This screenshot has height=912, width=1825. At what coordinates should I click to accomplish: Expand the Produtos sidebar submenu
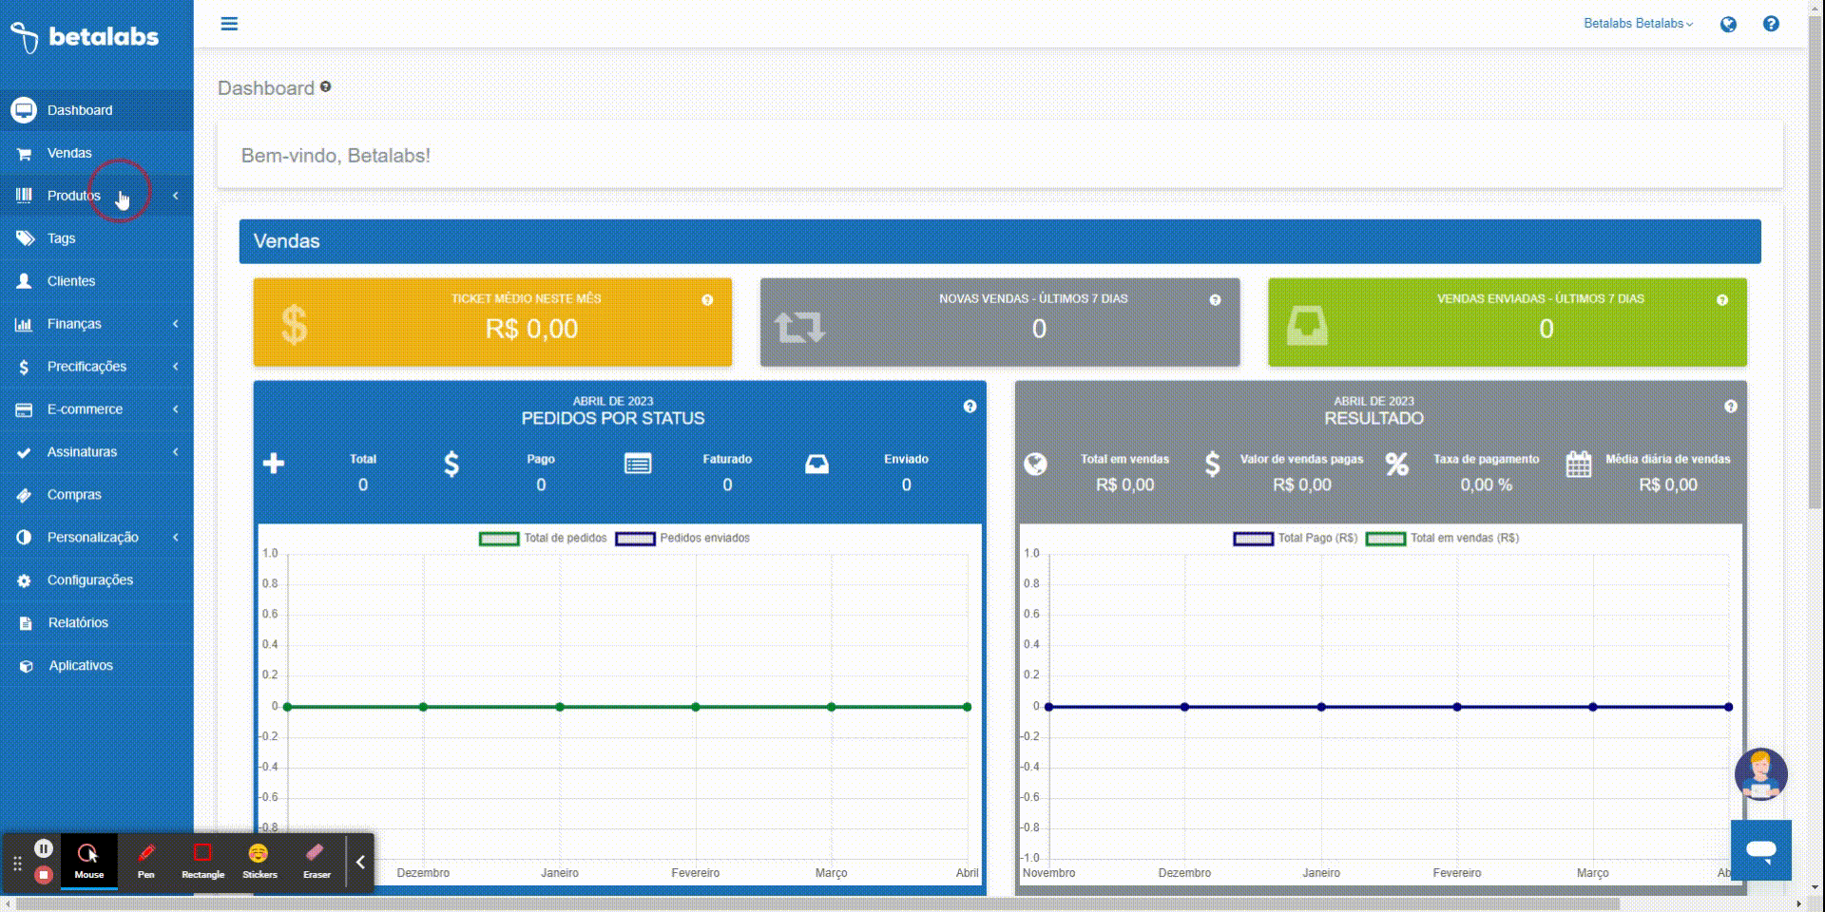74,196
